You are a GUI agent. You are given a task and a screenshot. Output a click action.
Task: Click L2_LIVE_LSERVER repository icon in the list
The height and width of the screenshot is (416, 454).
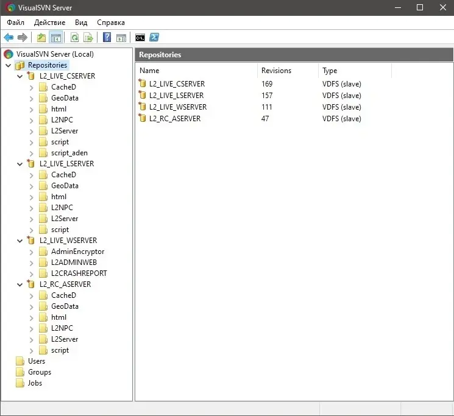point(142,95)
